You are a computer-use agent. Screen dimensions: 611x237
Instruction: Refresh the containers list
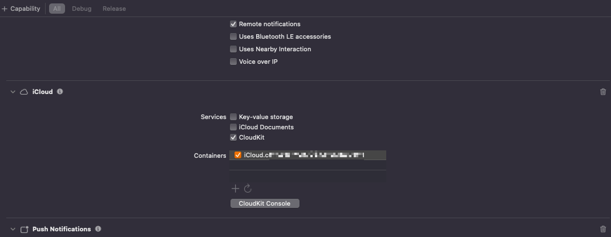pos(248,189)
